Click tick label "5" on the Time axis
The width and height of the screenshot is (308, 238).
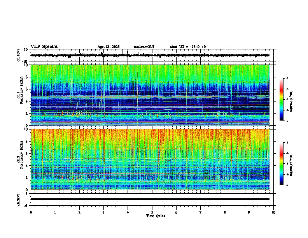coord(152,212)
